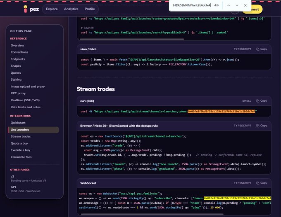This screenshot has width=281, height=217.
Task: Jump to Staking section
Action: (x=16, y=79)
